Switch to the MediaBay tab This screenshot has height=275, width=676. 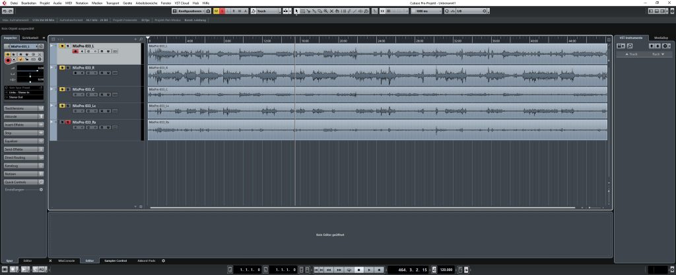tap(660, 38)
